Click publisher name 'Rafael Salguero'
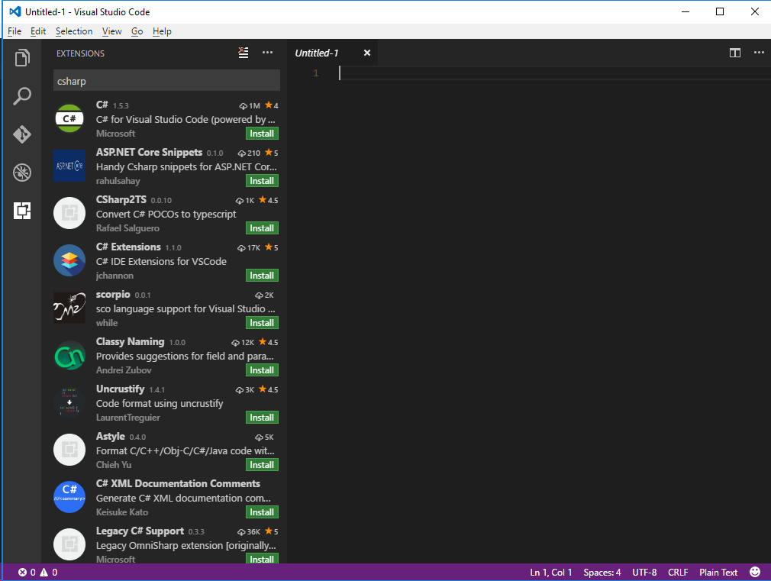Image resolution: width=771 pixels, height=581 pixels. [x=127, y=228]
